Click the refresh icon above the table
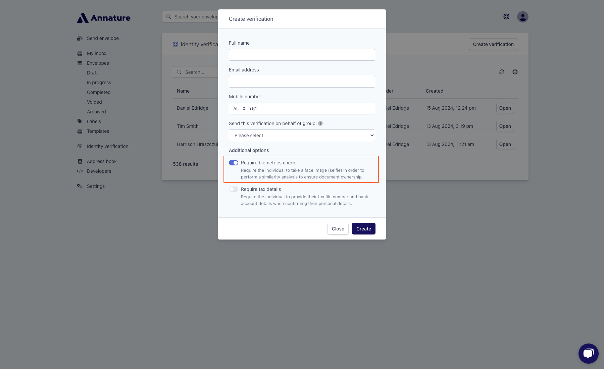 tap(502, 72)
